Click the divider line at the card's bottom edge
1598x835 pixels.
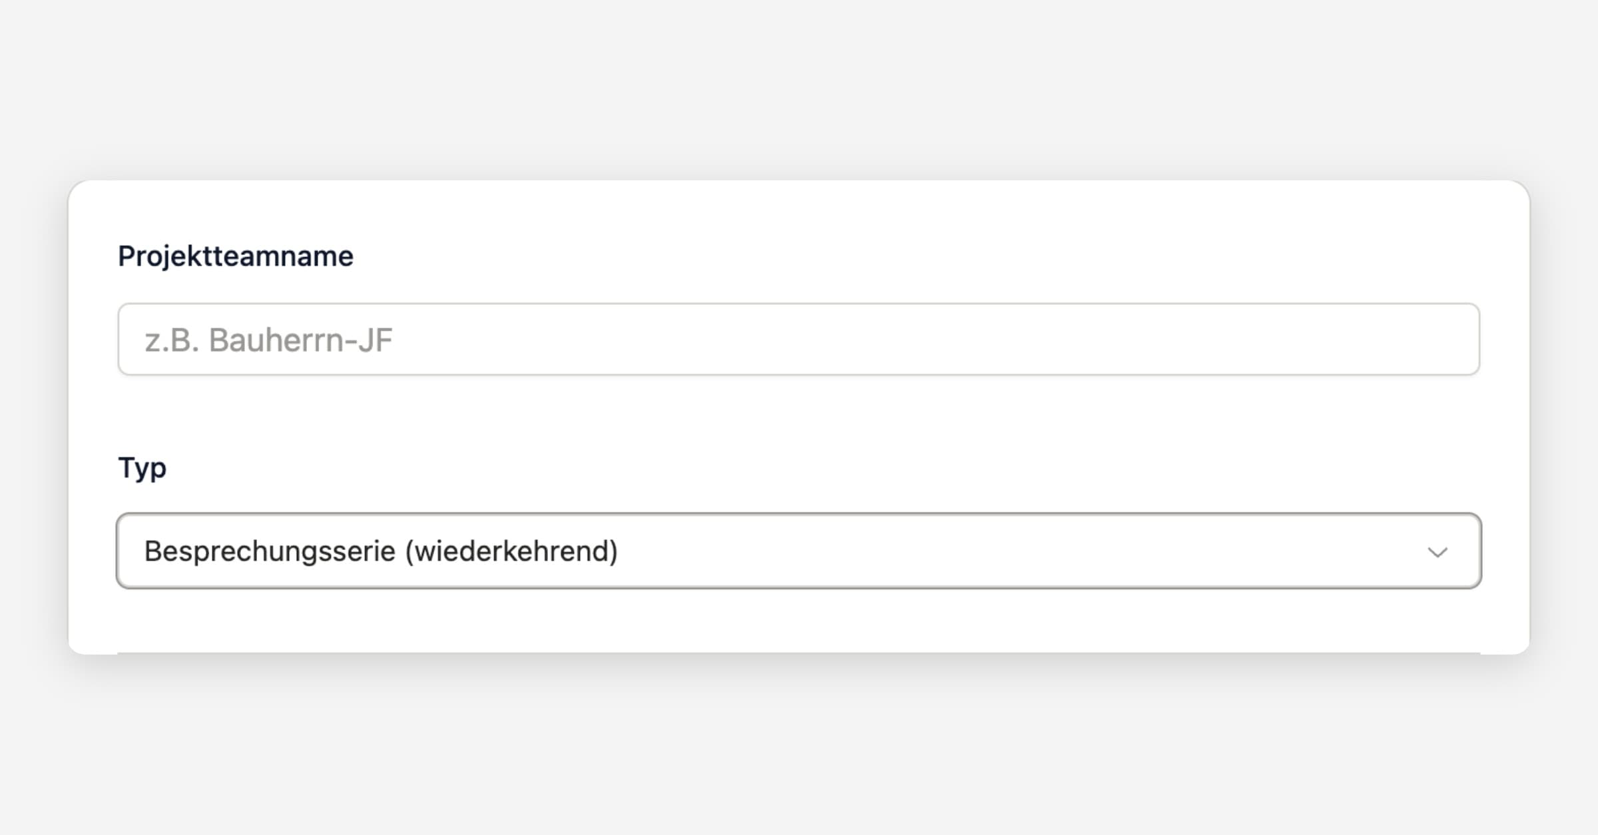798,653
